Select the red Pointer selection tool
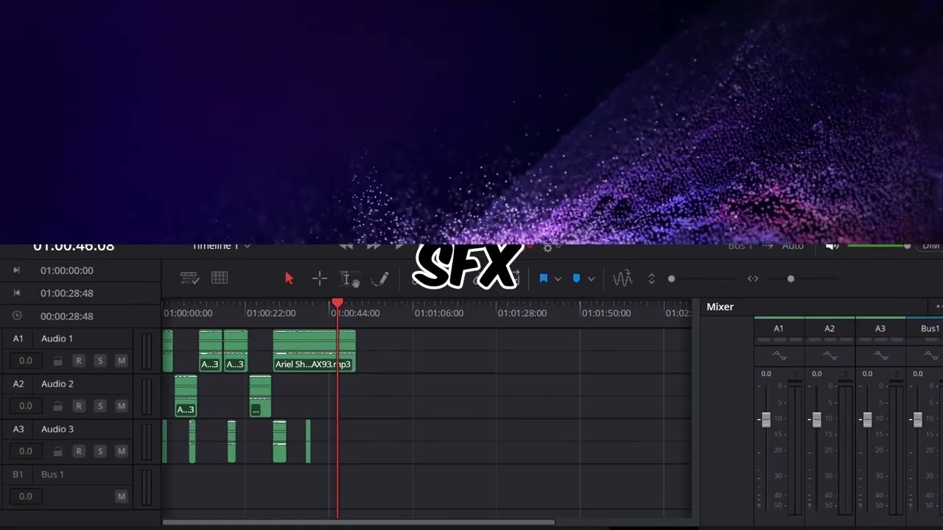The image size is (943, 530). [289, 278]
